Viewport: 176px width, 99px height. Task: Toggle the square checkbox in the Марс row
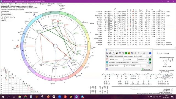pos(109,20)
